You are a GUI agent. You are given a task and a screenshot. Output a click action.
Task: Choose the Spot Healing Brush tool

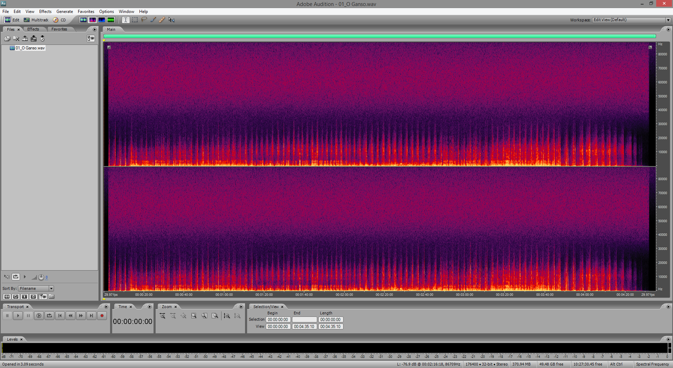[x=162, y=20]
